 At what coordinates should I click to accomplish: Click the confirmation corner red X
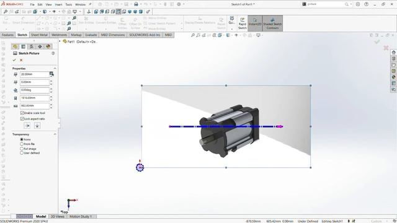click(x=386, y=48)
